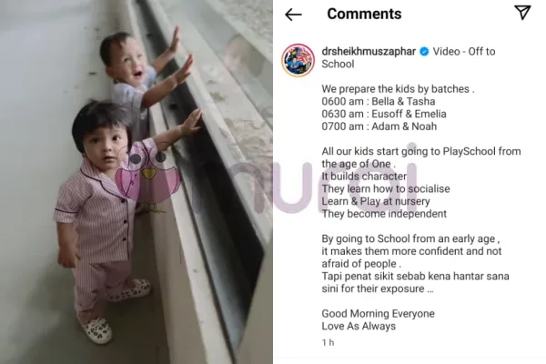This screenshot has height=364, width=546.
Task: Click the Comments header title
Action: click(364, 14)
